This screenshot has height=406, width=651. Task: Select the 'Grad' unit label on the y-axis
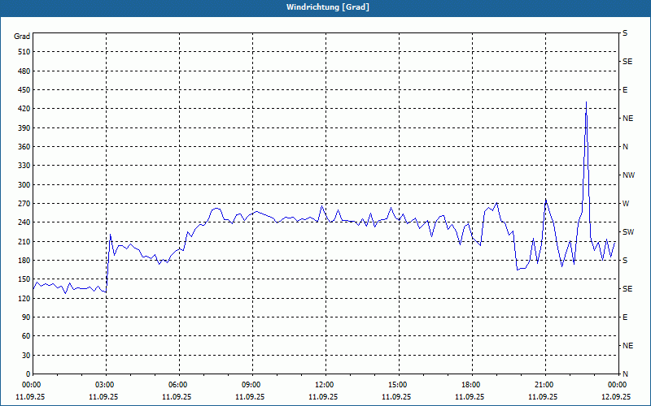[22, 37]
